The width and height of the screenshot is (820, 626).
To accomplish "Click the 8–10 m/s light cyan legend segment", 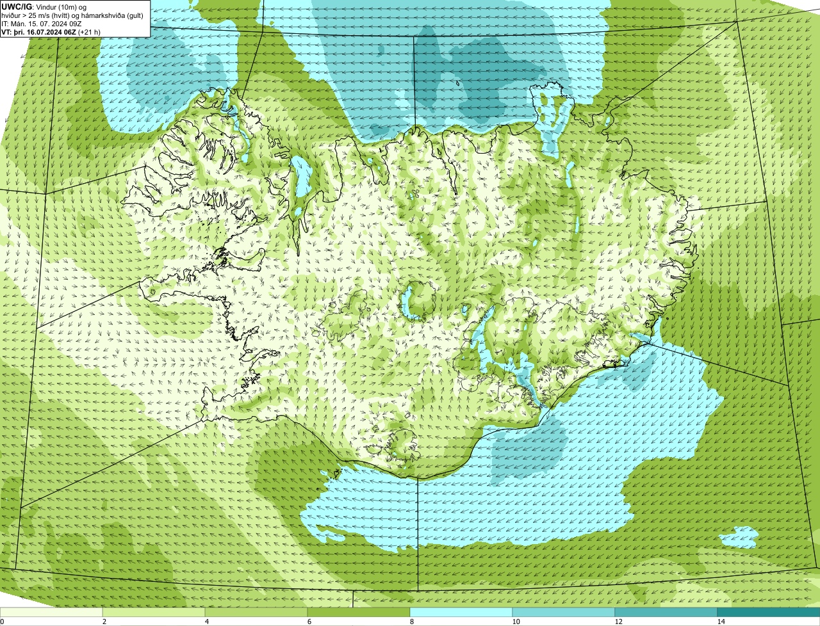I will click(461, 612).
